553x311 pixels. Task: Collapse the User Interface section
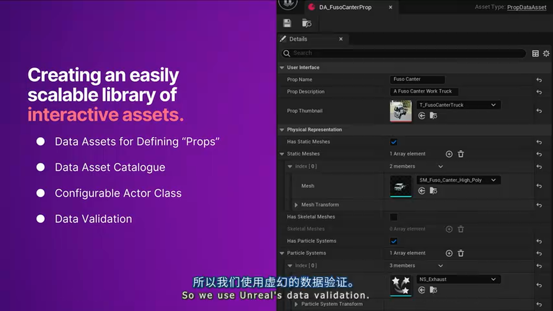click(x=282, y=68)
